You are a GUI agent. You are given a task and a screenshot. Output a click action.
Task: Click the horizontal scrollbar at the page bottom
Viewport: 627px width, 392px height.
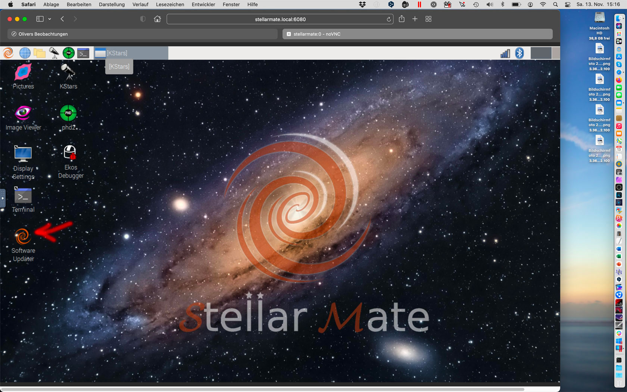(262, 389)
